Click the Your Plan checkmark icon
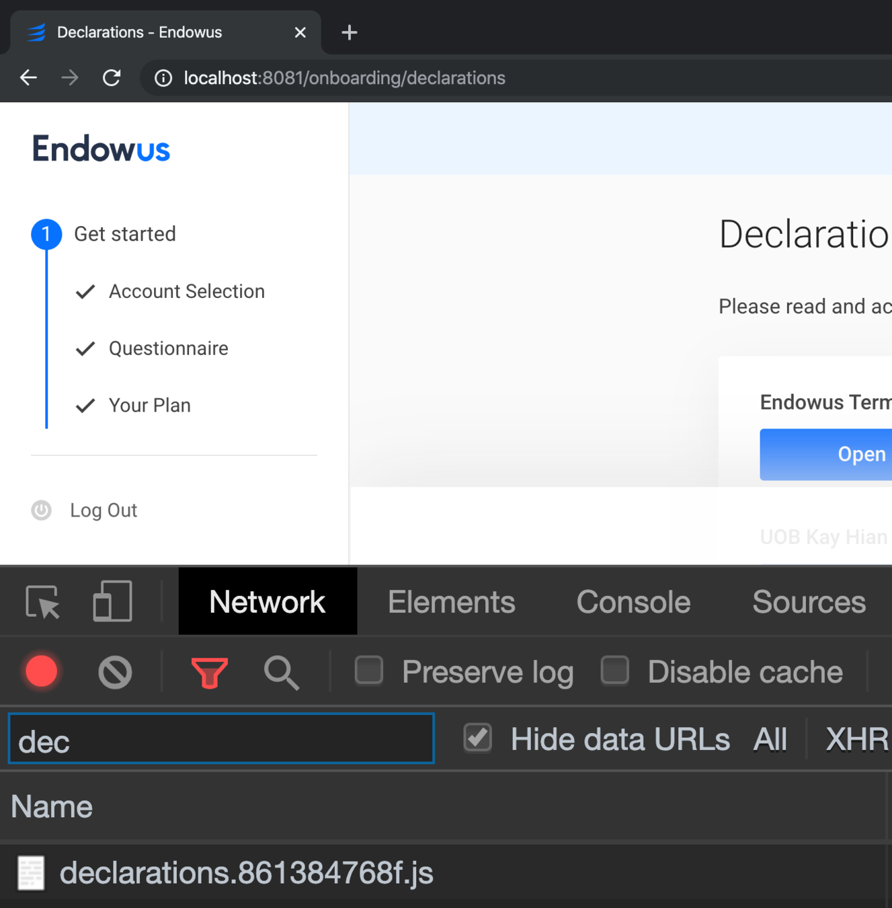Image resolution: width=892 pixels, height=908 pixels. pyautogui.click(x=85, y=406)
